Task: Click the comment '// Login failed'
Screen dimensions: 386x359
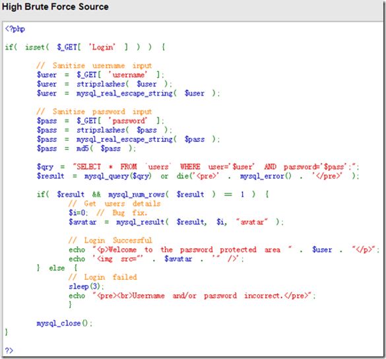Action: pos(103,277)
